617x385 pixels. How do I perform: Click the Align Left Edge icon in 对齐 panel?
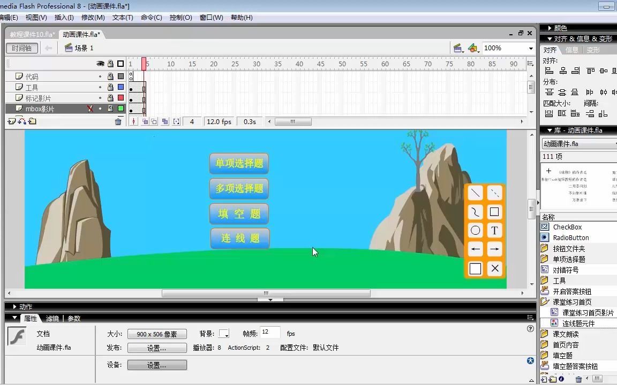coord(551,71)
